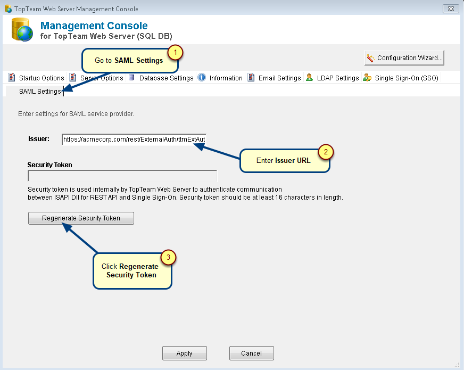Image resolution: width=464 pixels, height=370 pixels.
Task: Apply the SAML settings
Action: click(184, 353)
